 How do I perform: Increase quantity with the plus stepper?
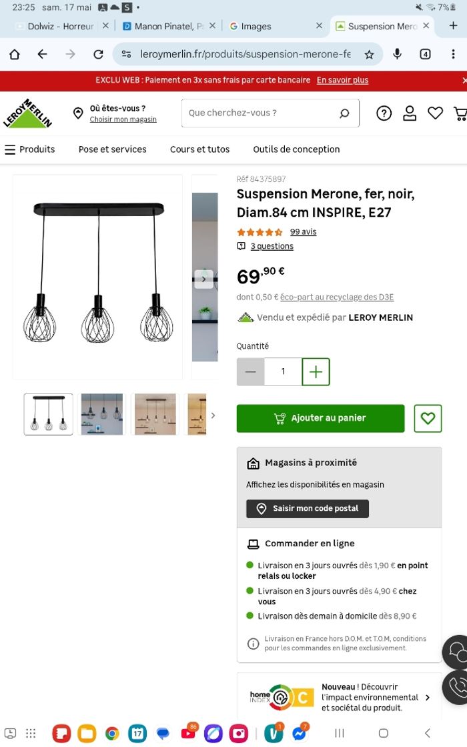[316, 371]
